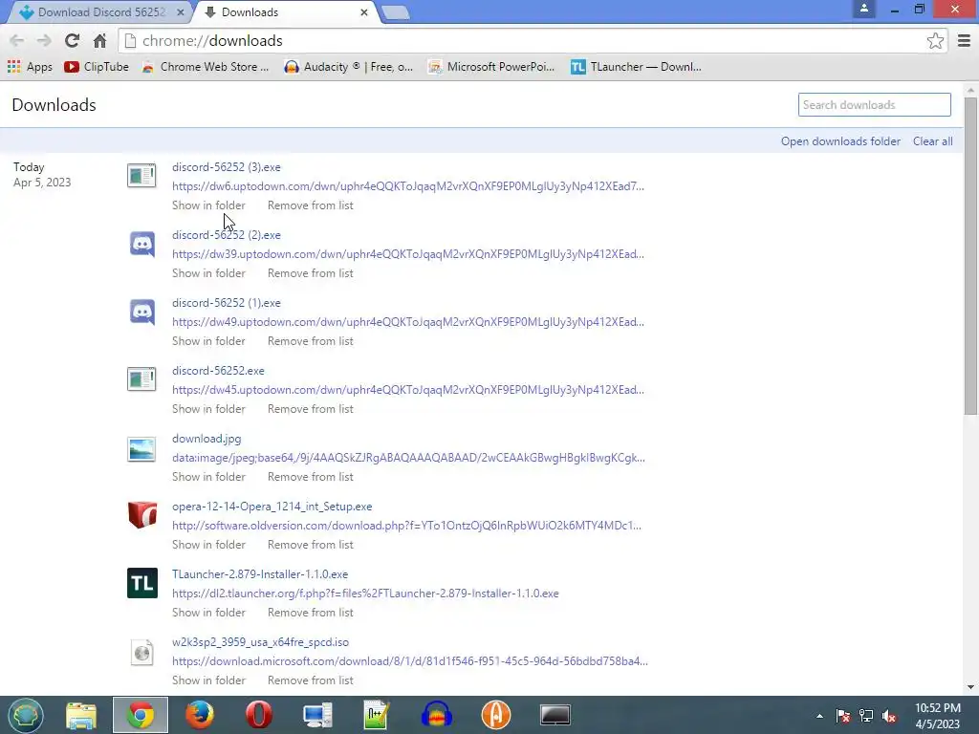Open the TLauncher bookmark
This screenshot has height=734, width=979.
click(636, 67)
